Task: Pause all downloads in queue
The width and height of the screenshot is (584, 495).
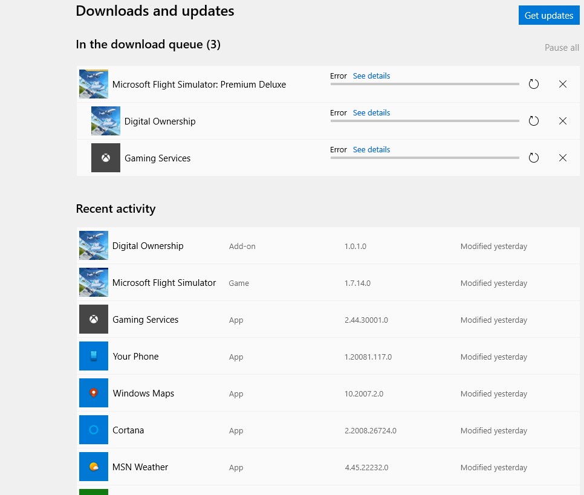Action: [x=561, y=48]
